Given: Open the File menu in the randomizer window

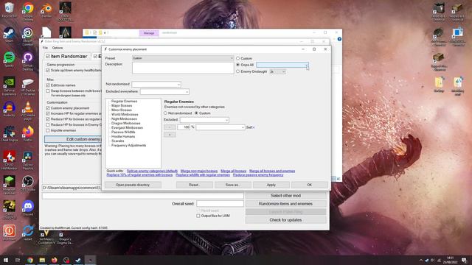Looking at the screenshot, I should click(45, 48).
